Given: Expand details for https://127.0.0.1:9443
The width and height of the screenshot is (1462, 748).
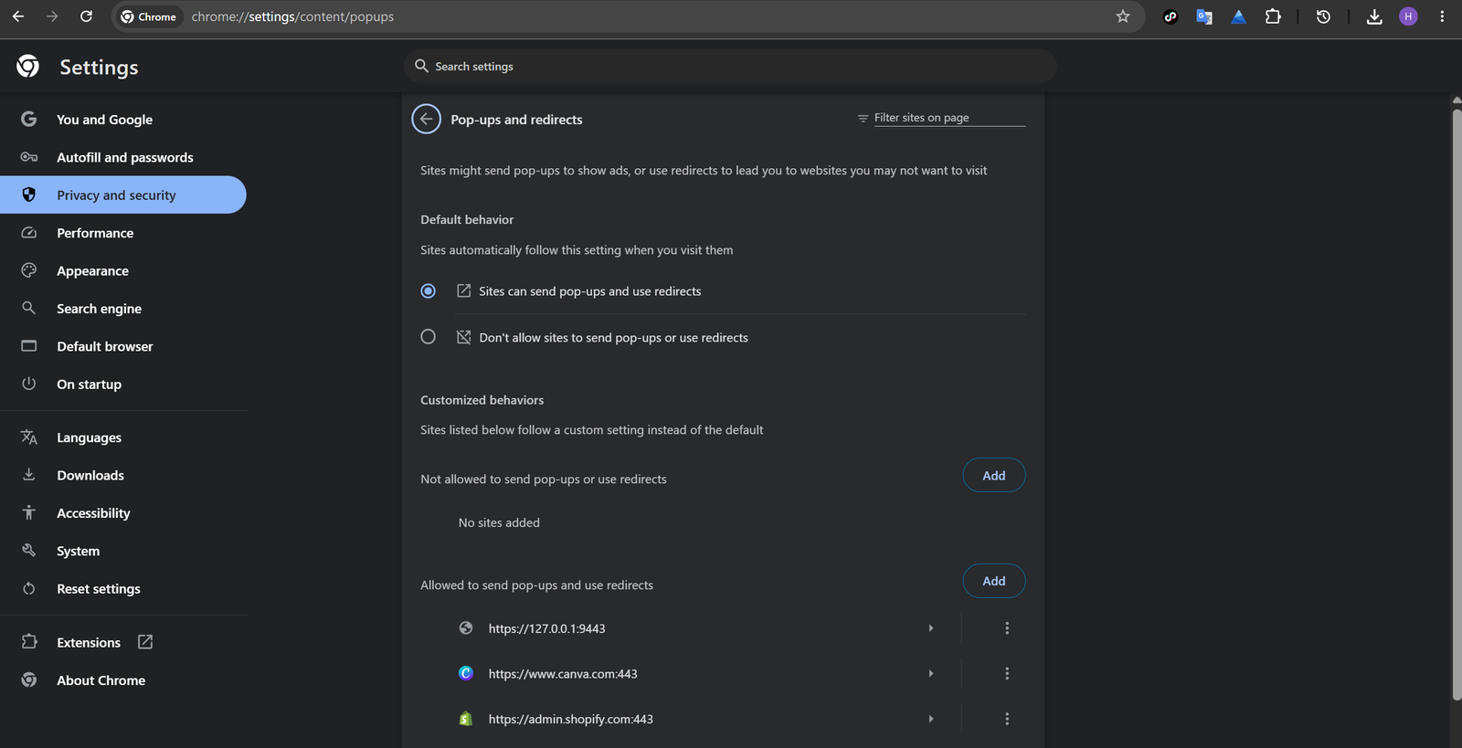Looking at the screenshot, I should (931, 628).
